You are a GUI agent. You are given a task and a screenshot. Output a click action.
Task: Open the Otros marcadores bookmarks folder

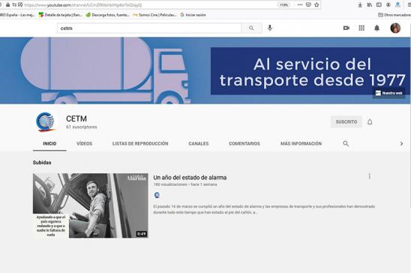(394, 15)
